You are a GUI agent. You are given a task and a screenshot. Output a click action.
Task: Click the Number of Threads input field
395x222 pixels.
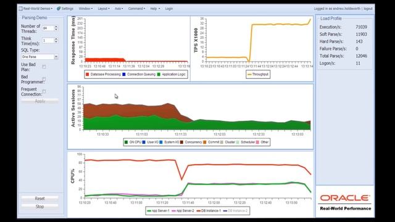[48, 28]
